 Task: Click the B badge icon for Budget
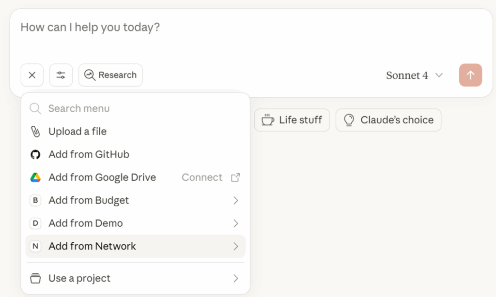click(35, 200)
